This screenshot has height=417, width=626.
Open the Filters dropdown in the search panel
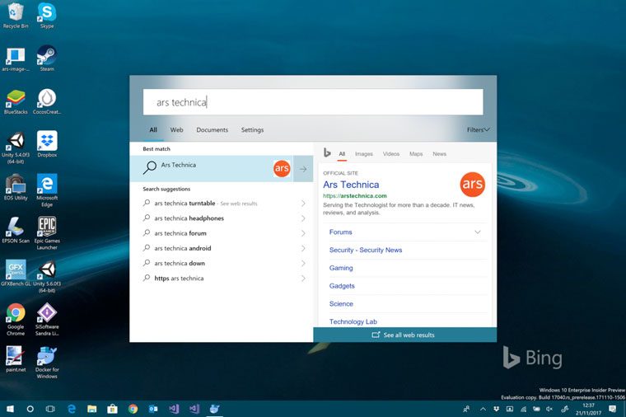tap(478, 130)
